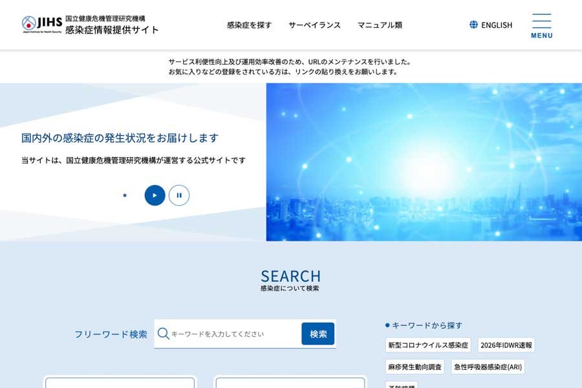
Task: Start the slideshow with play button
Action: [155, 195]
